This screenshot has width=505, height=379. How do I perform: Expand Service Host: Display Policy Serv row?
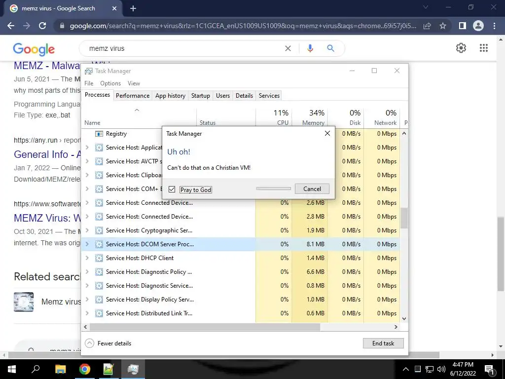point(87,300)
